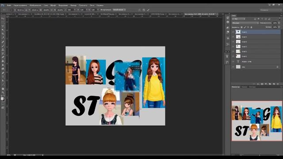Toggle visibility of layer Слой 5
The image size is (283, 159).
[x=233, y=37]
